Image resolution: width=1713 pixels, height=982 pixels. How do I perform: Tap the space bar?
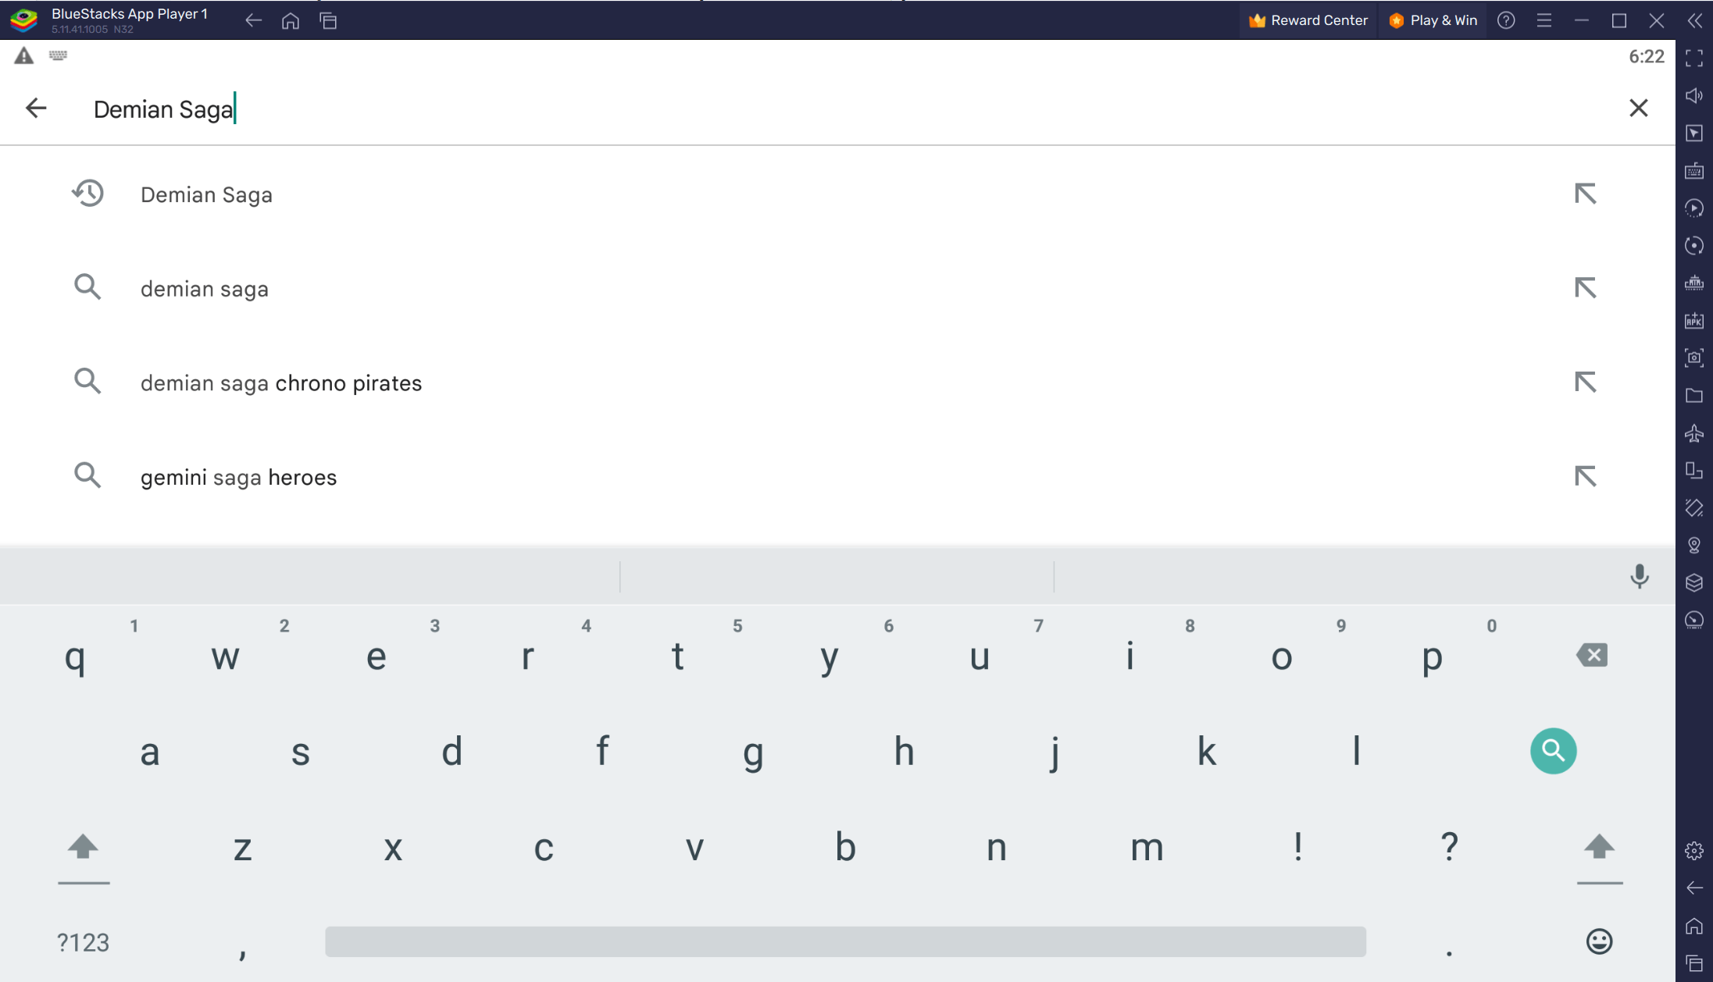pyautogui.click(x=845, y=941)
